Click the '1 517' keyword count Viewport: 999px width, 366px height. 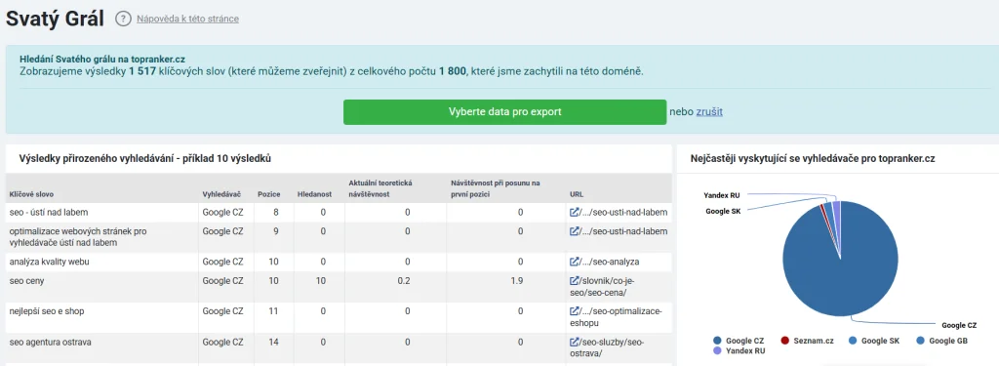pyautogui.click(x=142, y=71)
